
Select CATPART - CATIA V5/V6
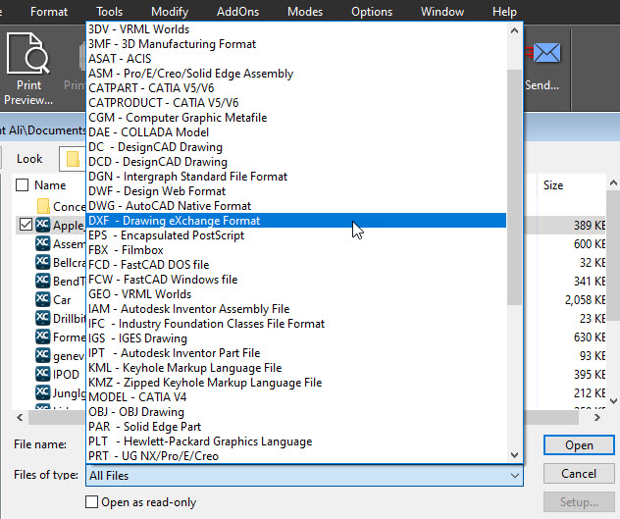pyautogui.click(x=296, y=88)
